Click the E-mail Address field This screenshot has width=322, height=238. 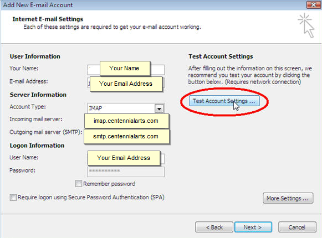(x=126, y=82)
